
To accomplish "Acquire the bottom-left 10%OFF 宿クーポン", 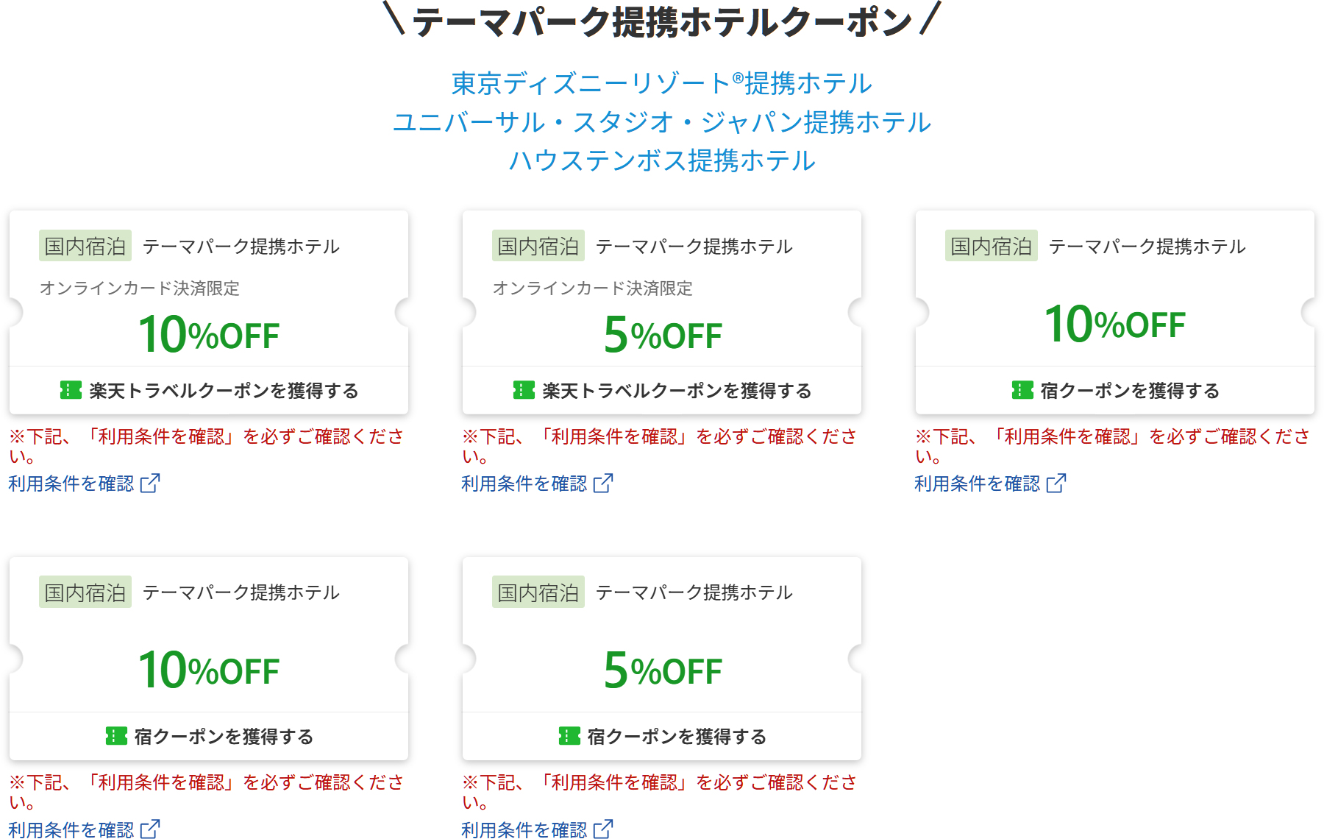I will (x=208, y=735).
